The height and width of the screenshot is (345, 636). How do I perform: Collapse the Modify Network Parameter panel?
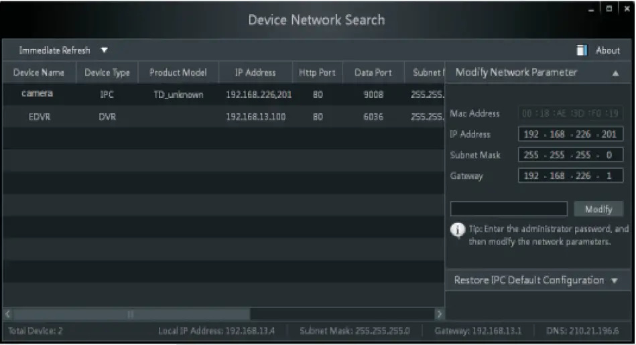[x=615, y=73]
